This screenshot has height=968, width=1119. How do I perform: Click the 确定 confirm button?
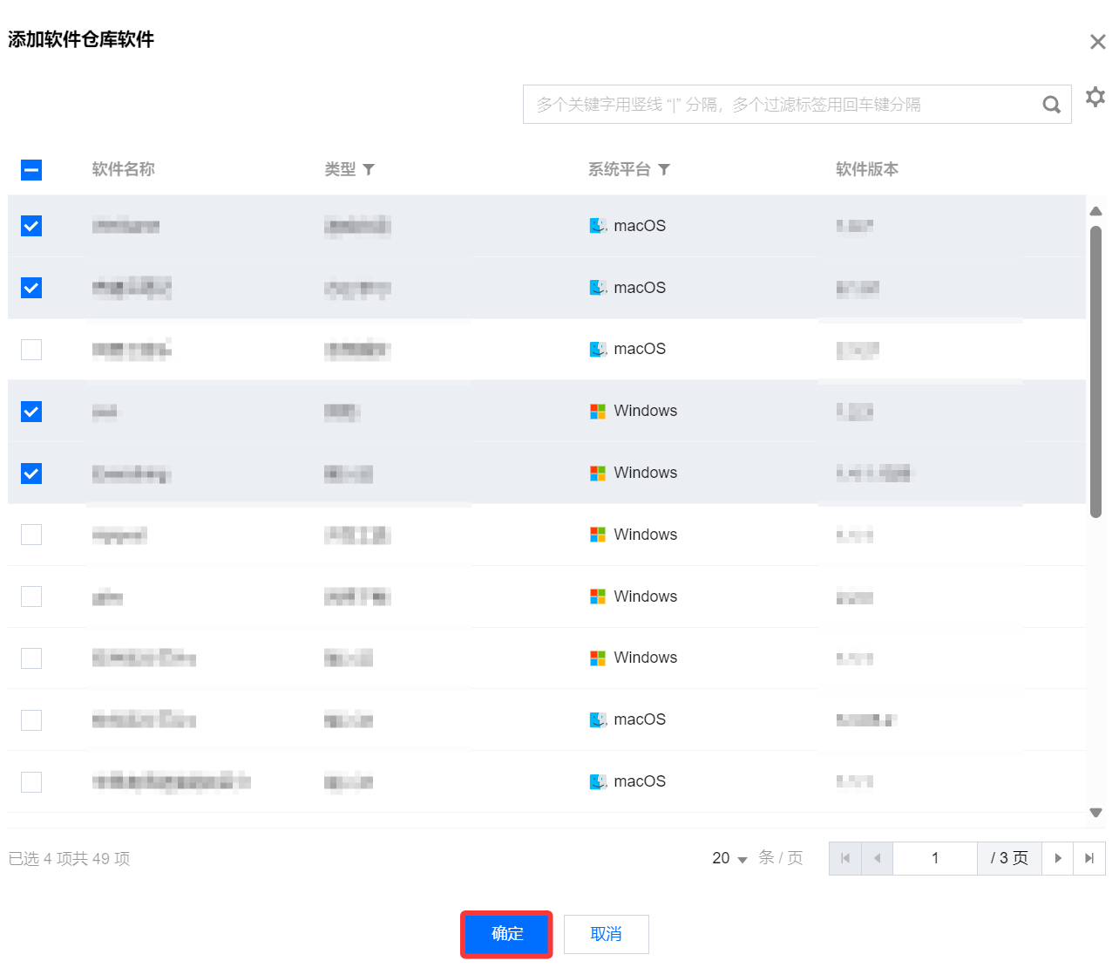coord(506,934)
